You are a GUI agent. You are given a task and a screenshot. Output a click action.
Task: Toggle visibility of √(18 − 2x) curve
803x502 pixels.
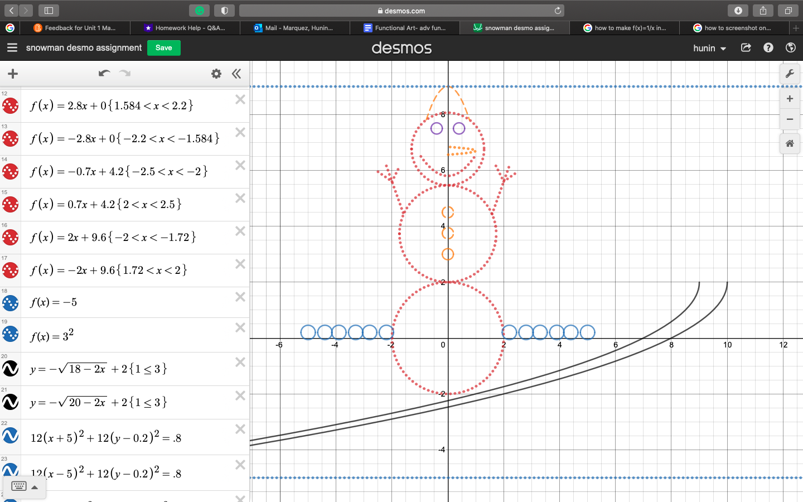tap(11, 369)
